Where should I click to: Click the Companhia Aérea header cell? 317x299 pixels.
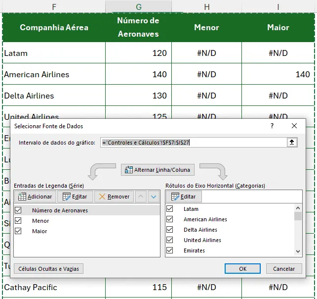coord(54,27)
